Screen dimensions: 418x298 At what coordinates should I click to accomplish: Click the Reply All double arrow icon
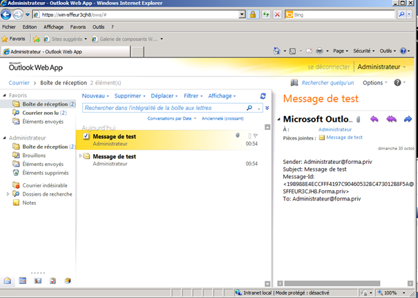pos(391,119)
